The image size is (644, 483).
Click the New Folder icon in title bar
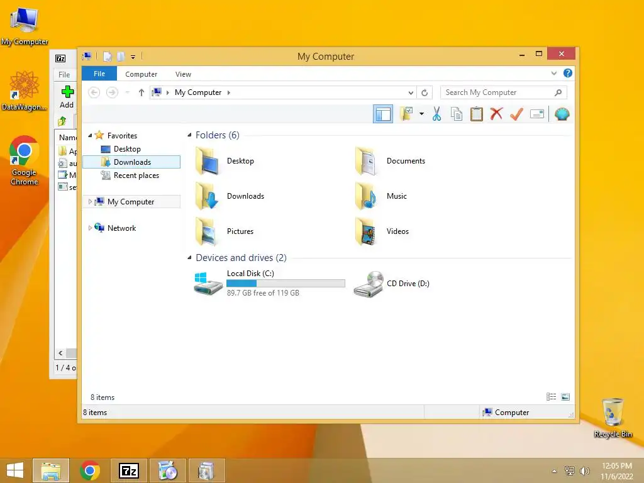[121, 56]
